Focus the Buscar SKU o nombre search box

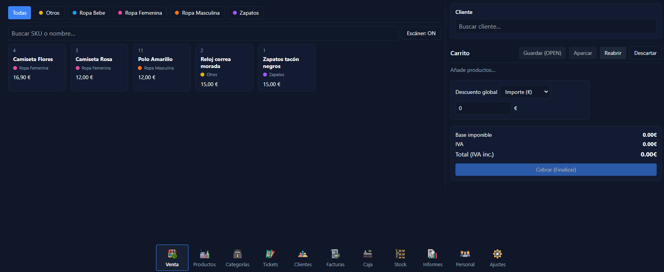(203, 34)
